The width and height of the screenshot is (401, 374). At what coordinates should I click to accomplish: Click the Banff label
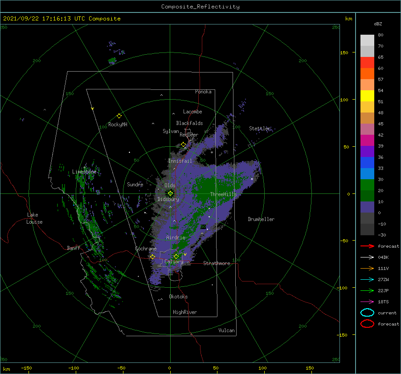pyautogui.click(x=74, y=248)
